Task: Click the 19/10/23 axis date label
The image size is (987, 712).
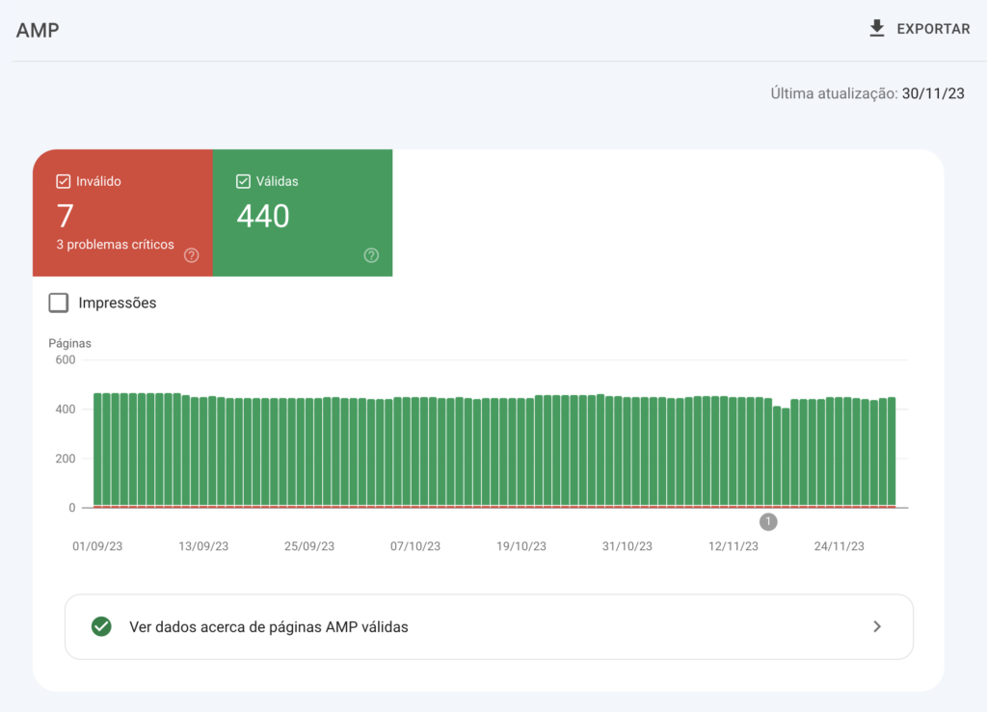Action: click(521, 546)
